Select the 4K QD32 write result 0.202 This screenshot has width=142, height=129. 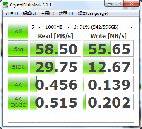coord(108,102)
